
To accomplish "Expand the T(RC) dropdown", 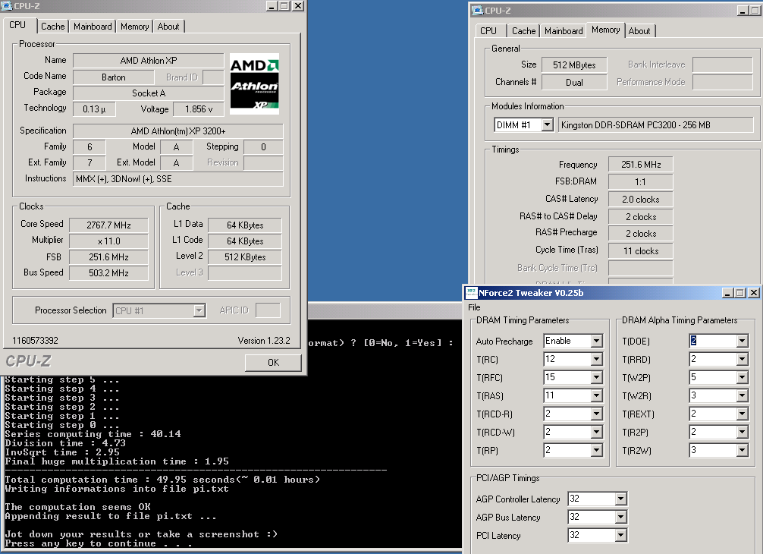I will [597, 359].
